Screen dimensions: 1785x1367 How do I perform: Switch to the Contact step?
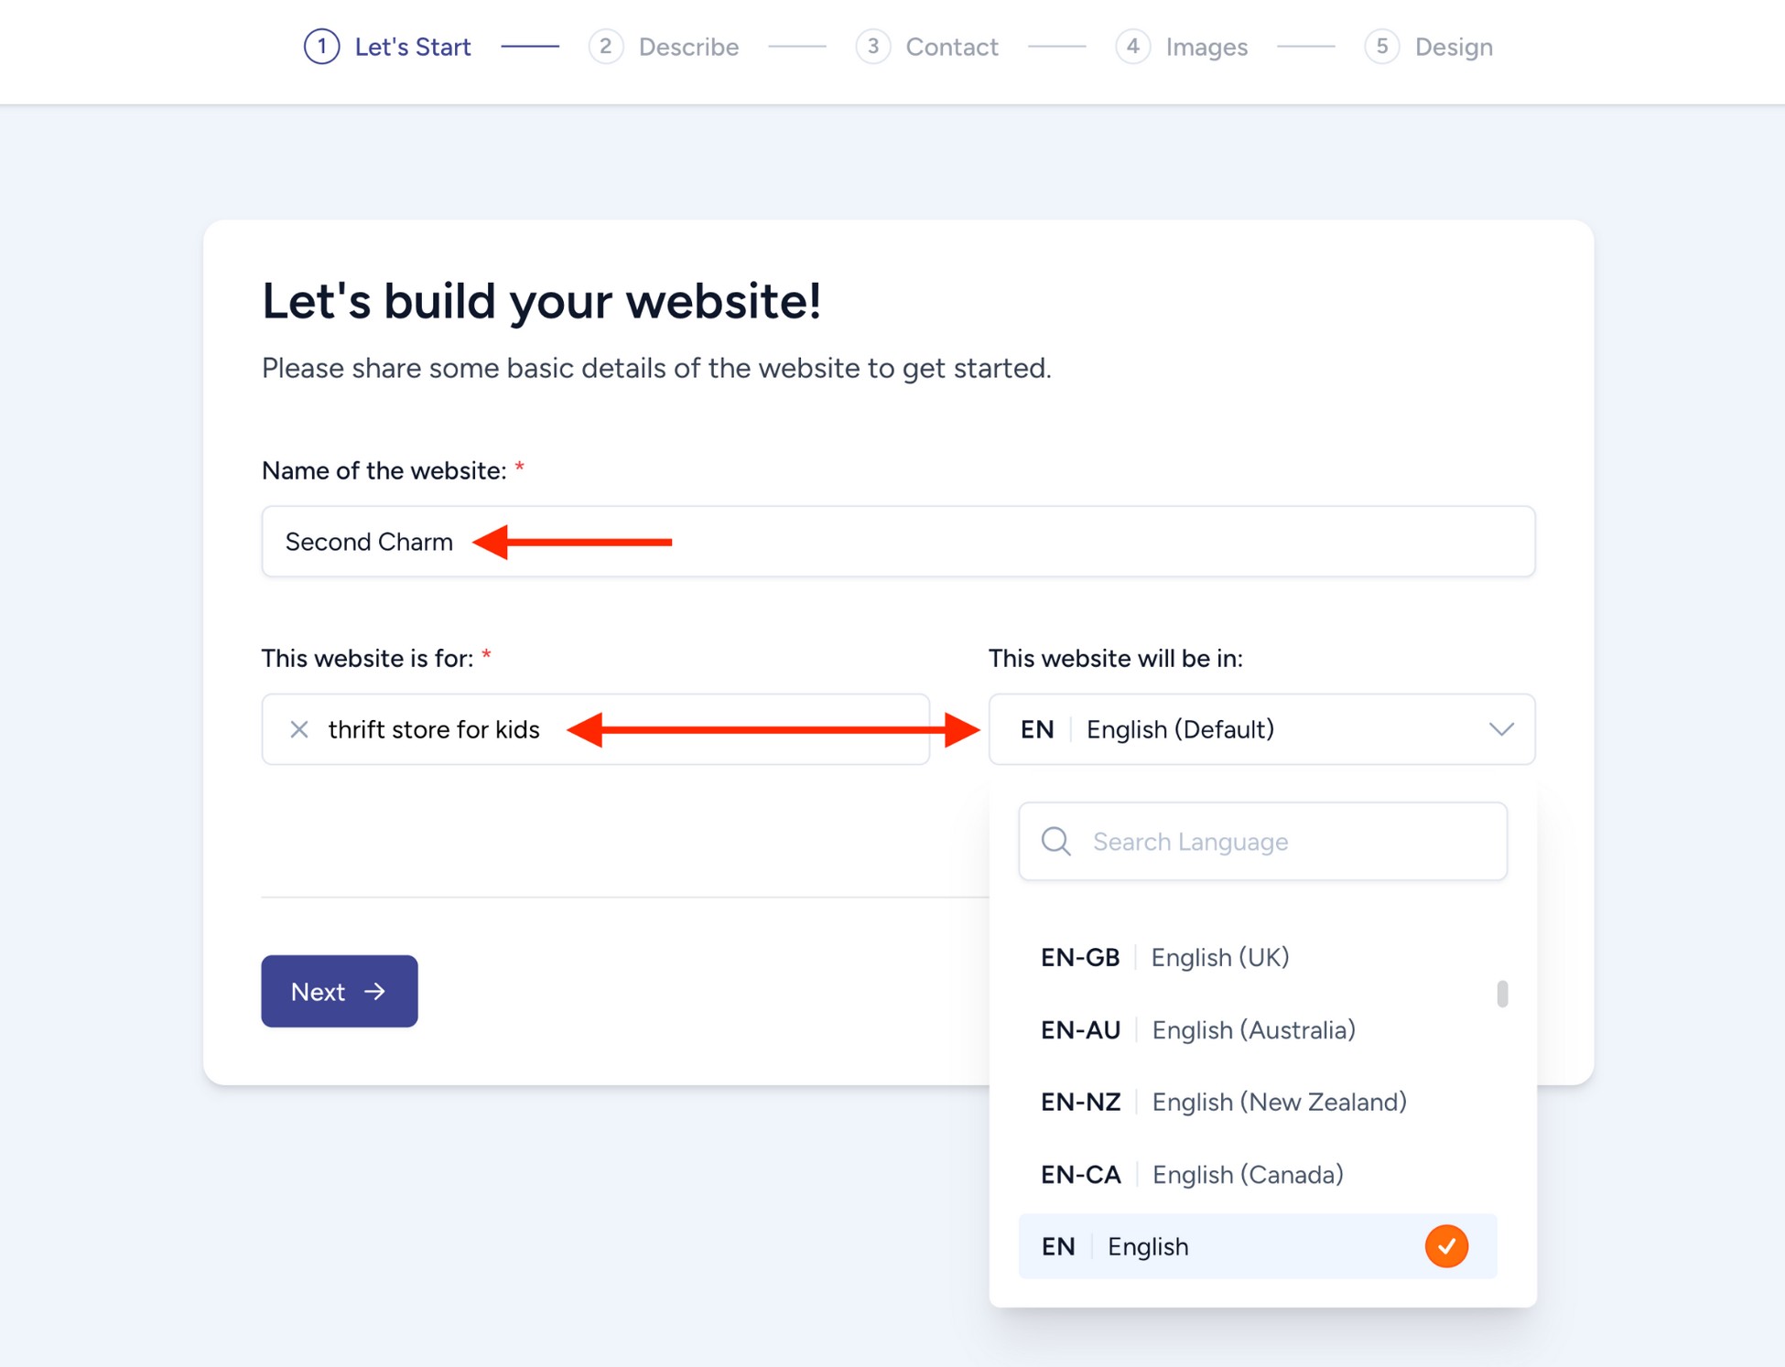coord(950,47)
